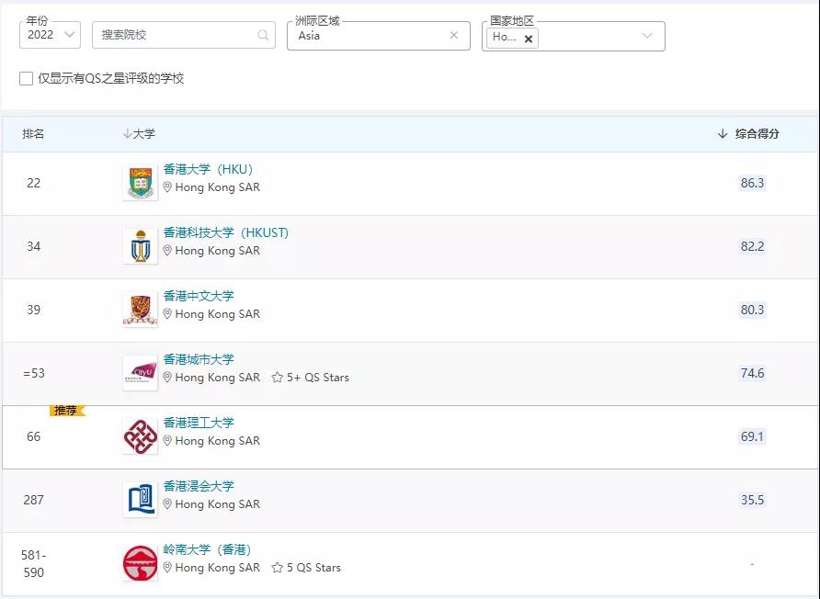This screenshot has width=820, height=599.
Task: Click the 排名 column header
Action: point(33,134)
